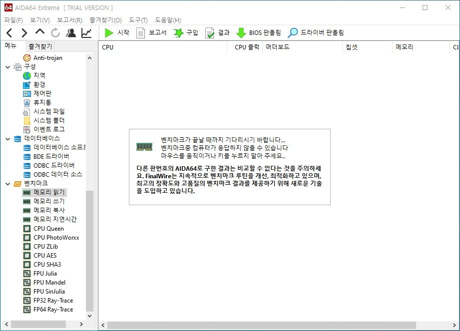The height and width of the screenshot is (331, 460).
Task: Switch to the 즐겨찾기 tab in the sidebar
Action: tap(40, 46)
